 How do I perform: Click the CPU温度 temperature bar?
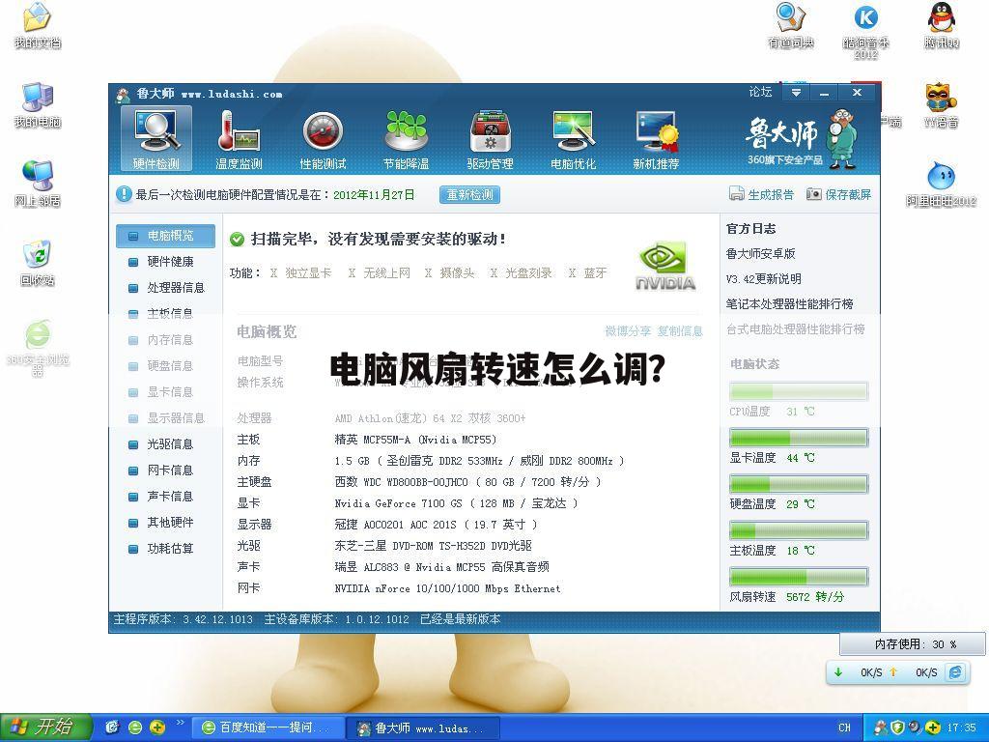[x=799, y=391]
